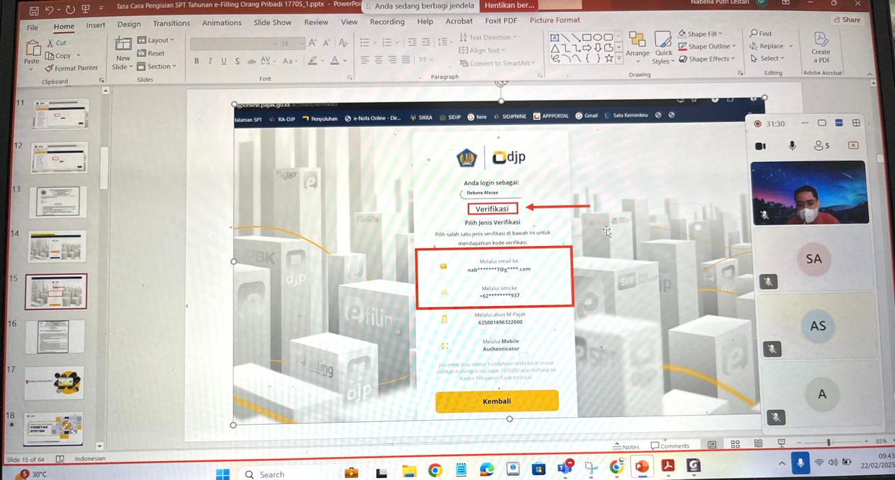Viewport: 895px width, 480px height.
Task: Click the Share button
Action: (x=847, y=20)
